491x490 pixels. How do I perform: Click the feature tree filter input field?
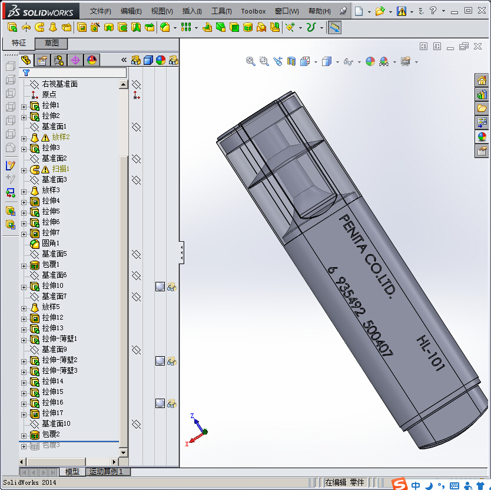tap(72, 73)
